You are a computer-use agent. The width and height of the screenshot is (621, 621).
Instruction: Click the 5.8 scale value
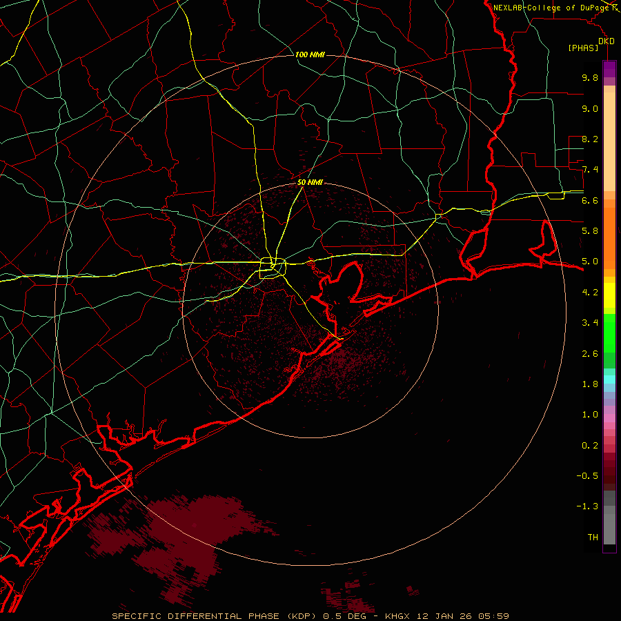click(590, 231)
